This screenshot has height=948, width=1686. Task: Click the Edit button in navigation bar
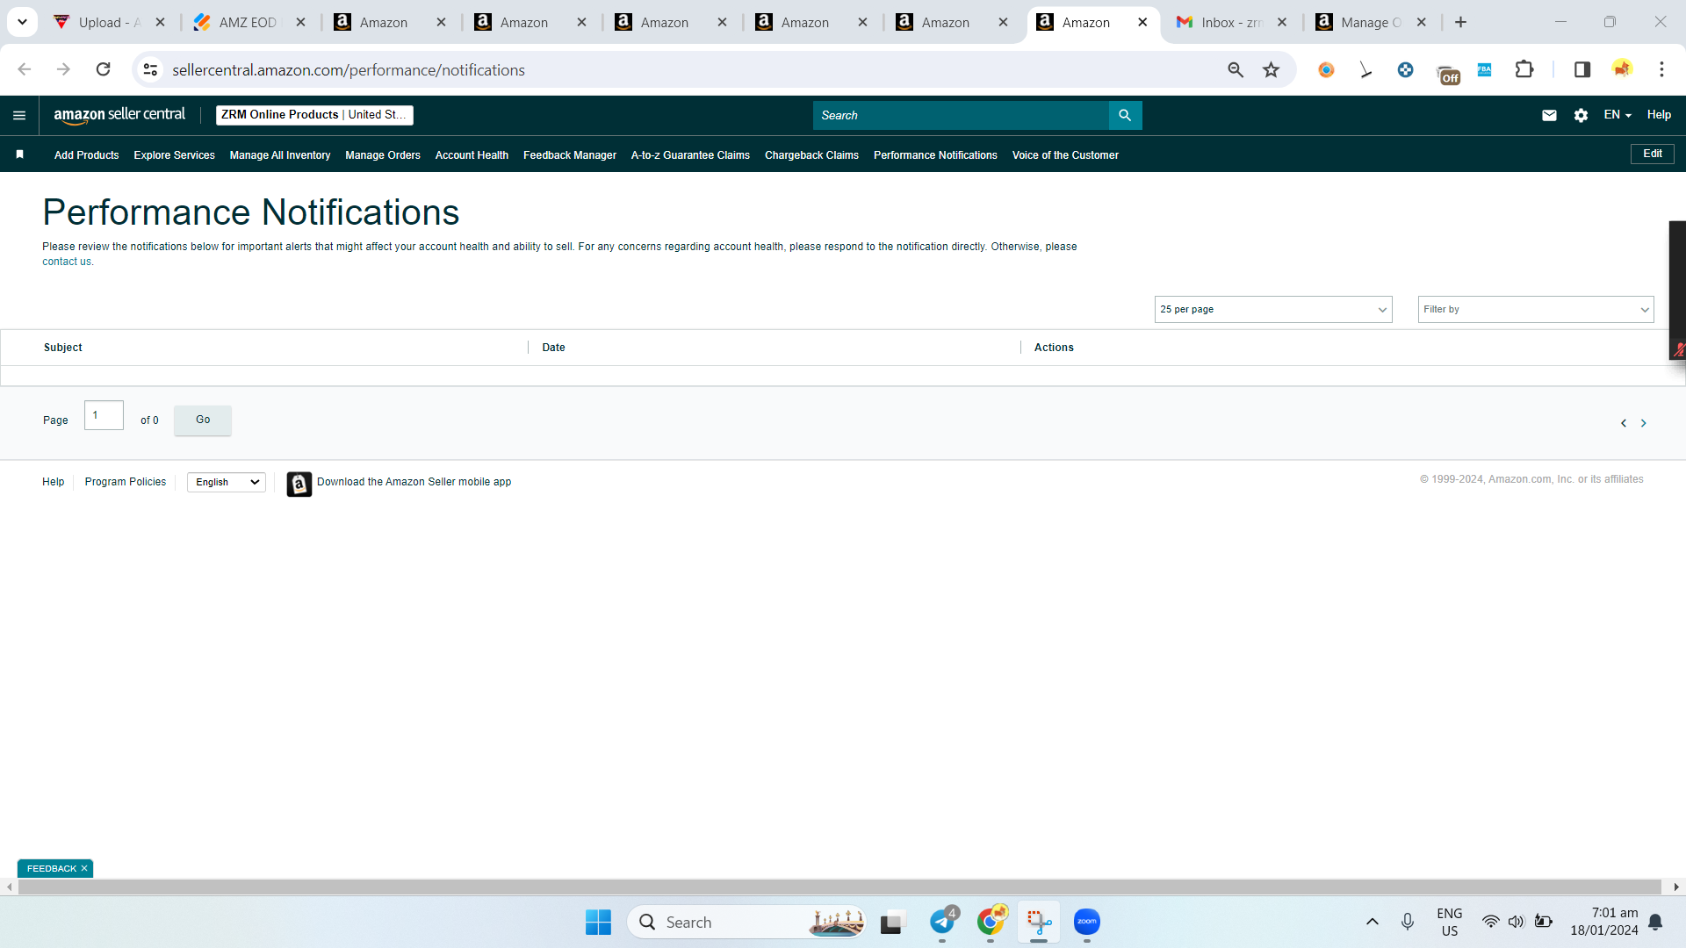click(1653, 154)
